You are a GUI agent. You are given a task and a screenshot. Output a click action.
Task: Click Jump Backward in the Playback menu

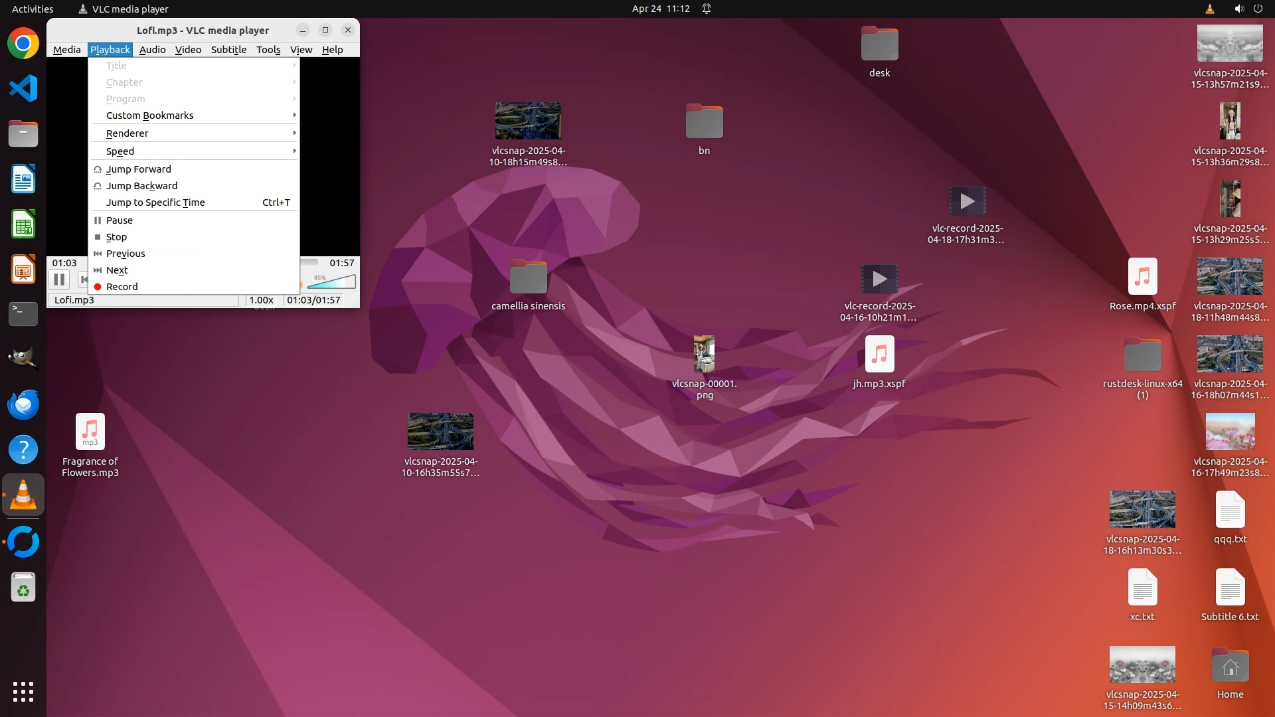point(141,186)
